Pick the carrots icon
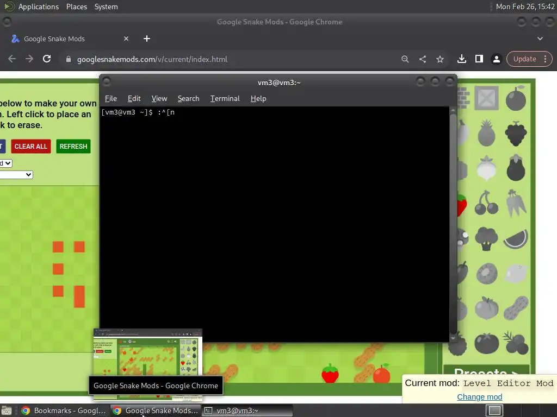Image resolution: width=557 pixels, height=417 pixels. click(x=516, y=203)
